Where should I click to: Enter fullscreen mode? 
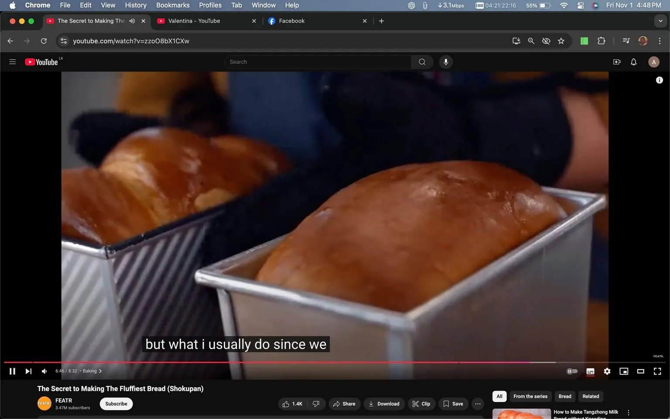[x=657, y=371]
